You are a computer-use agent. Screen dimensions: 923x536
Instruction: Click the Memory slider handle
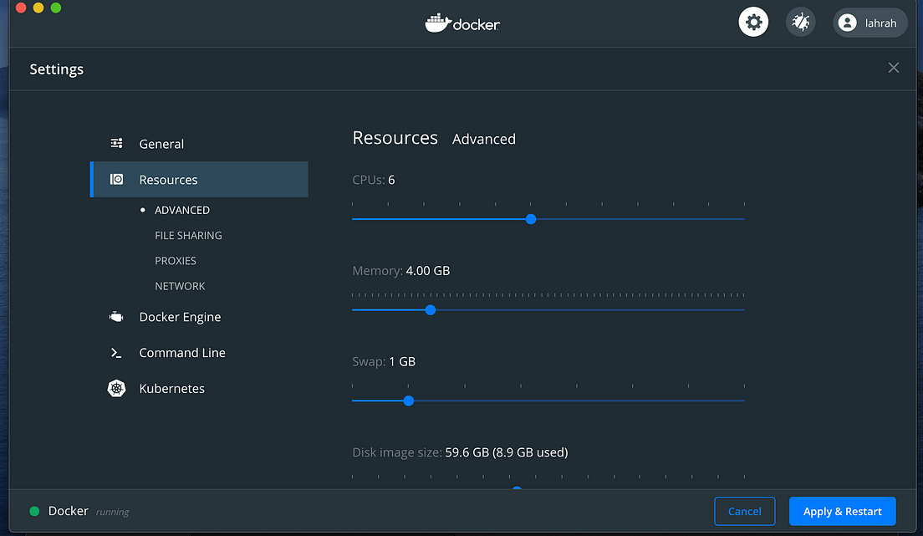coord(431,310)
